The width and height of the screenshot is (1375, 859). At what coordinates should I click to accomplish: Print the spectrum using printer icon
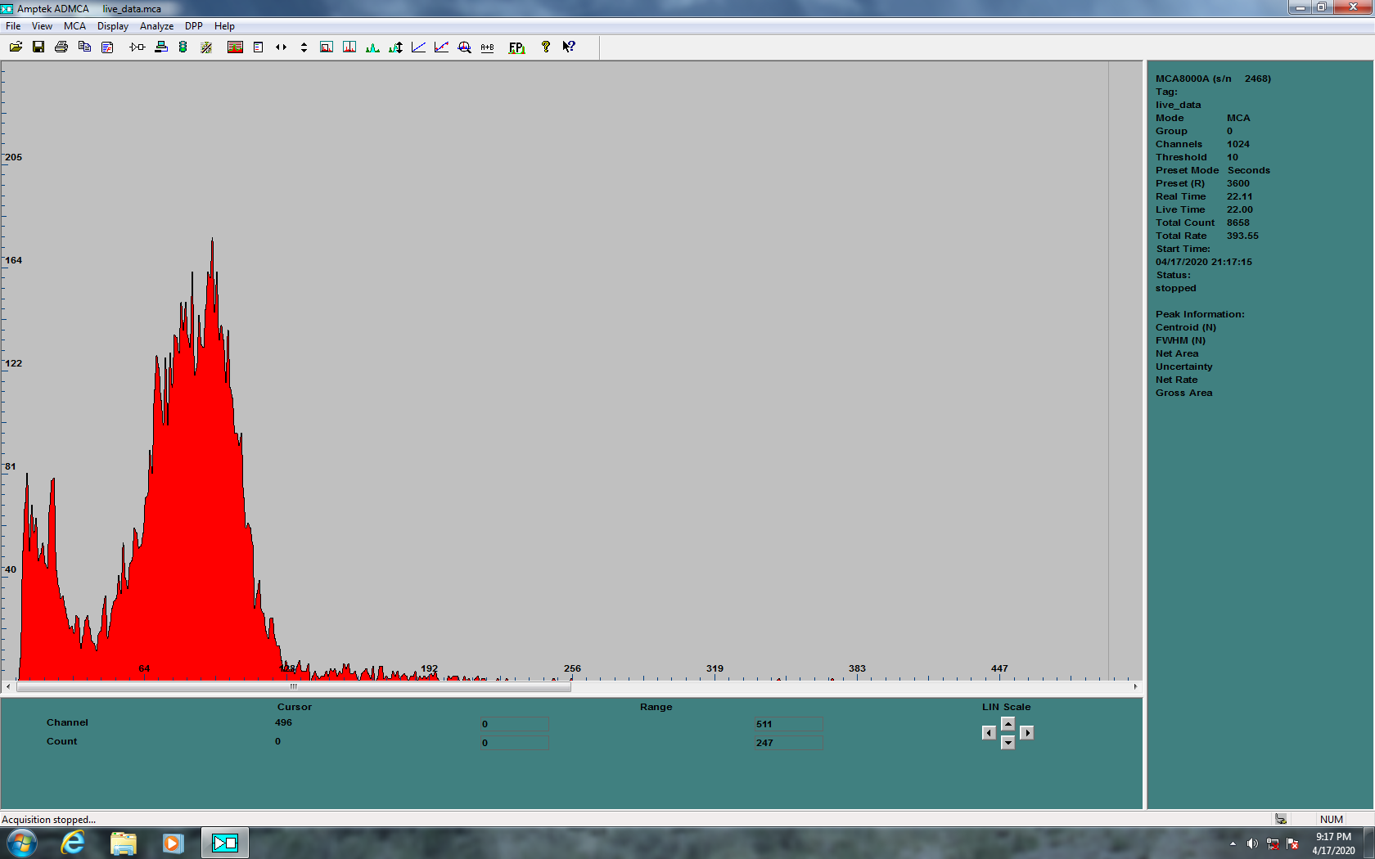pyautogui.click(x=61, y=47)
